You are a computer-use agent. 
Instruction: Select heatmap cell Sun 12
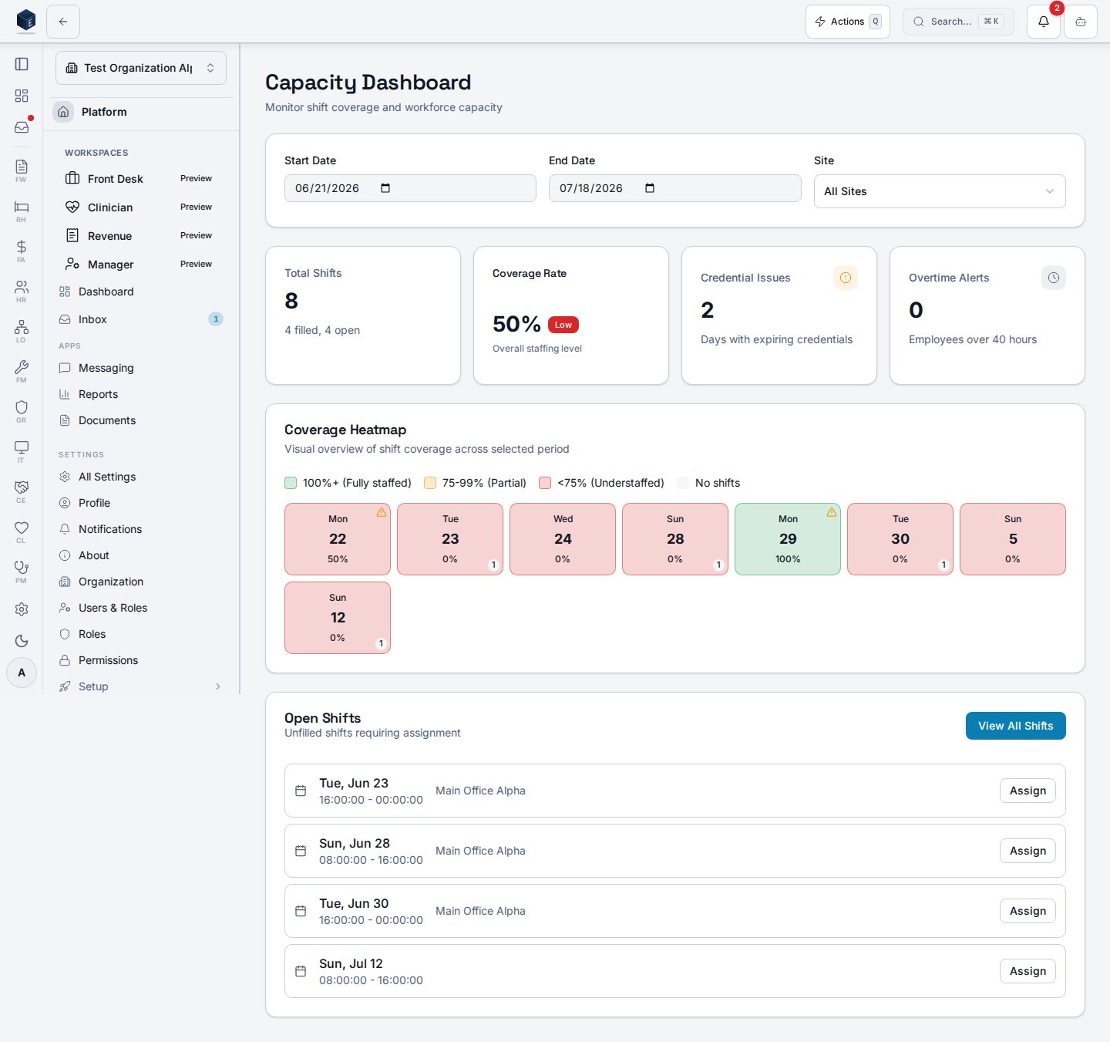pyautogui.click(x=338, y=618)
